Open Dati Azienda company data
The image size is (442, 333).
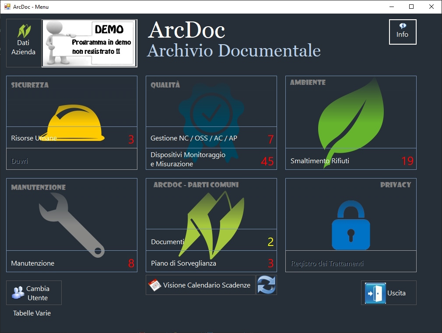[24, 43]
